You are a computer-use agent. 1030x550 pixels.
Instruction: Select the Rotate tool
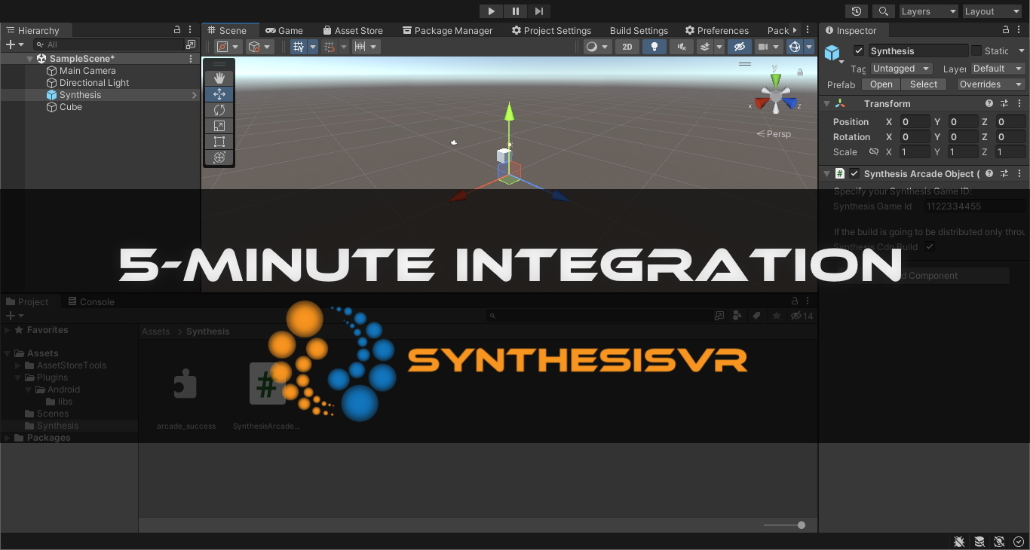(219, 110)
